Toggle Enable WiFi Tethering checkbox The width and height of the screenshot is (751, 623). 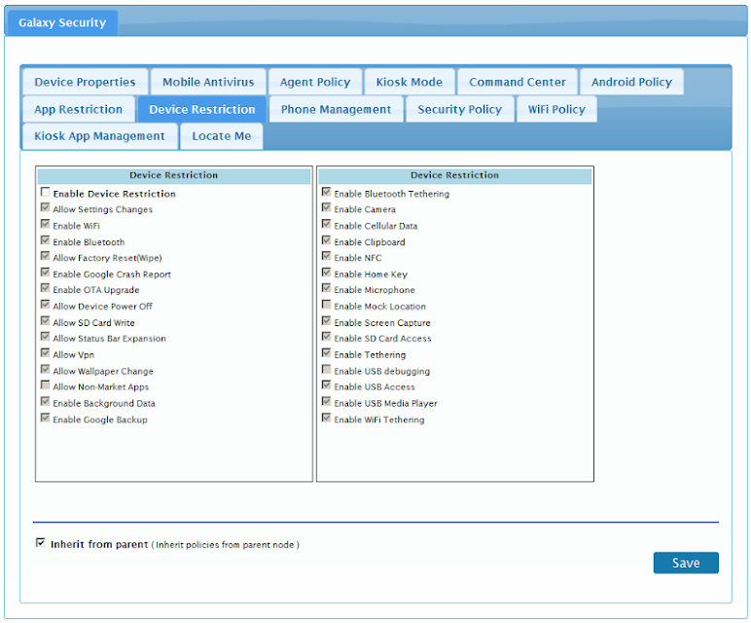327,418
